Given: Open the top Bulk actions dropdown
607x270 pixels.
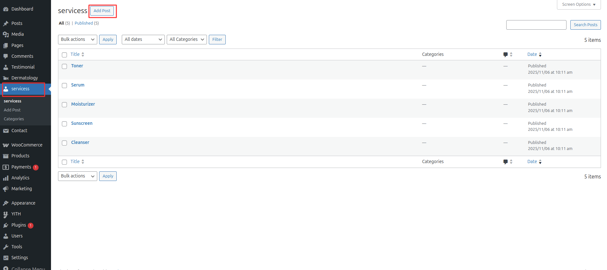Looking at the screenshot, I should [77, 40].
